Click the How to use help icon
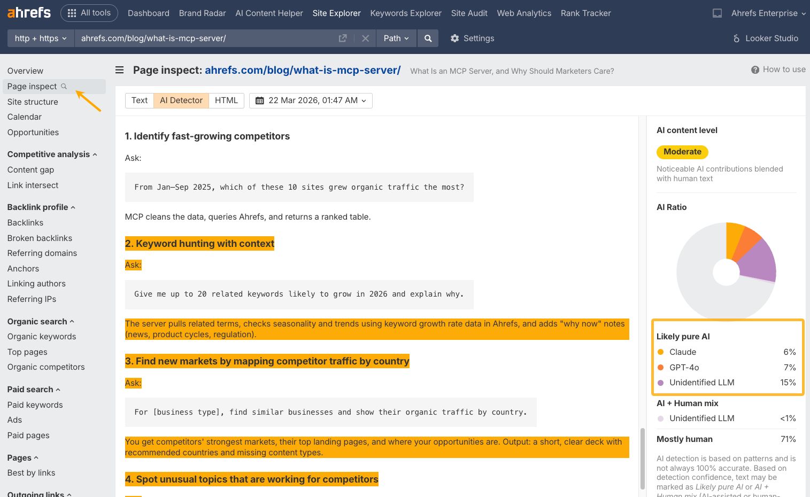Screen dimensions: 810x497 click(x=756, y=69)
